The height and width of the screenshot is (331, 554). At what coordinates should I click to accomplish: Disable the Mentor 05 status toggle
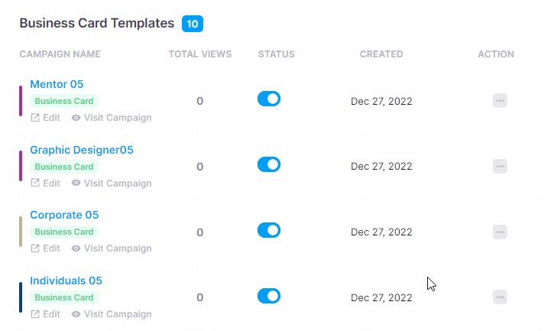pyautogui.click(x=269, y=99)
